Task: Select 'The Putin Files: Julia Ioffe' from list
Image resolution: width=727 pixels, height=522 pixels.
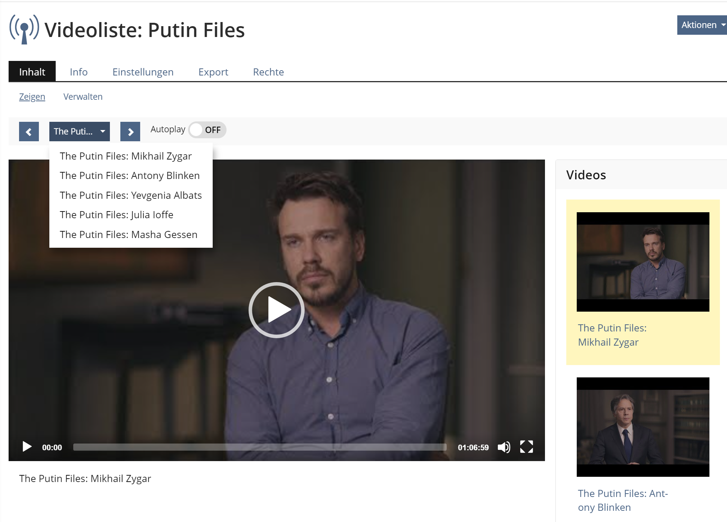Action: tap(116, 215)
